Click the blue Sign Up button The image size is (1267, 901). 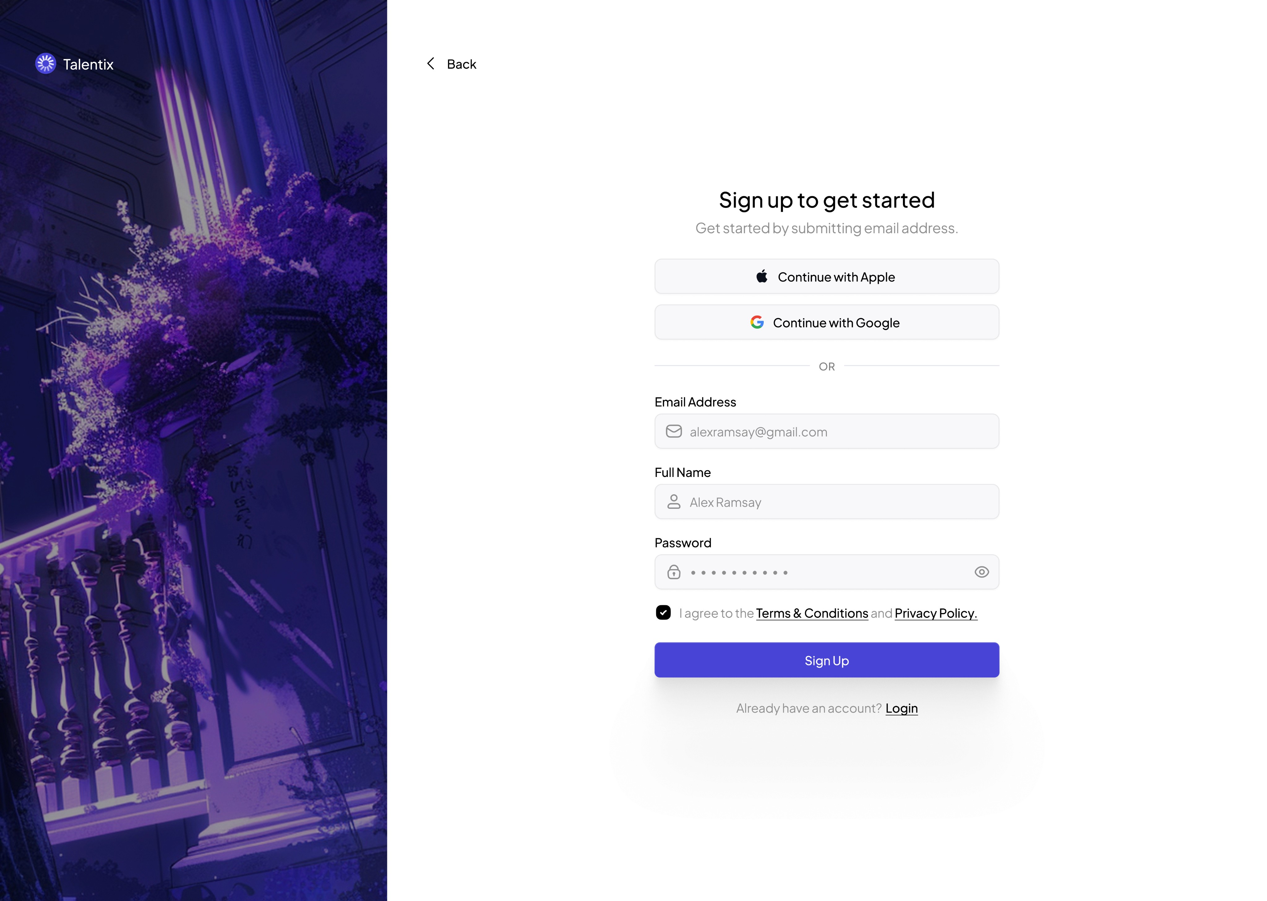coord(827,660)
